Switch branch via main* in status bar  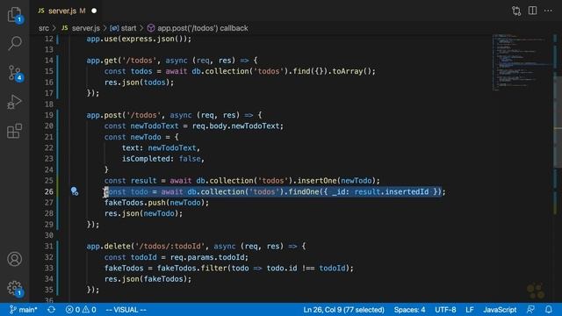(x=24, y=310)
